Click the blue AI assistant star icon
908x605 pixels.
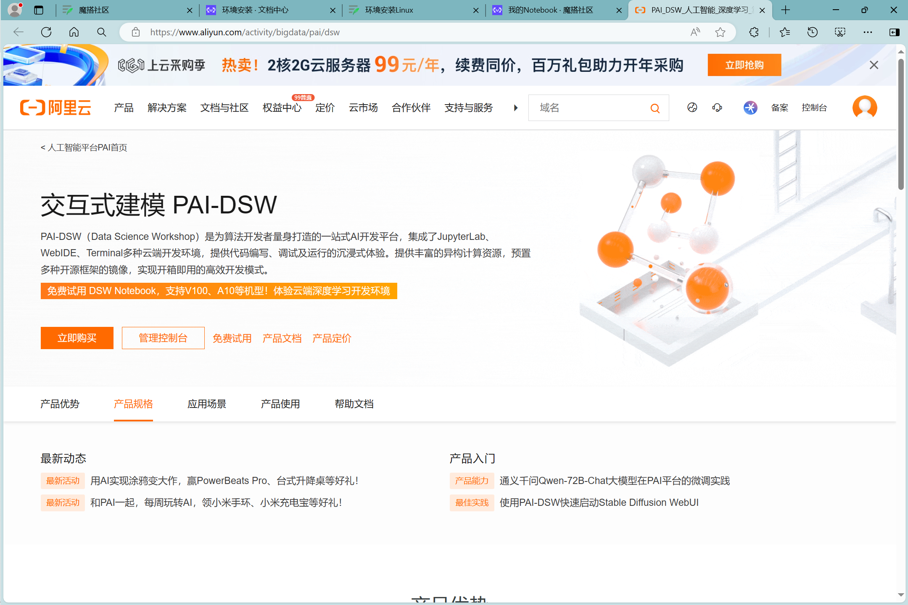point(750,108)
